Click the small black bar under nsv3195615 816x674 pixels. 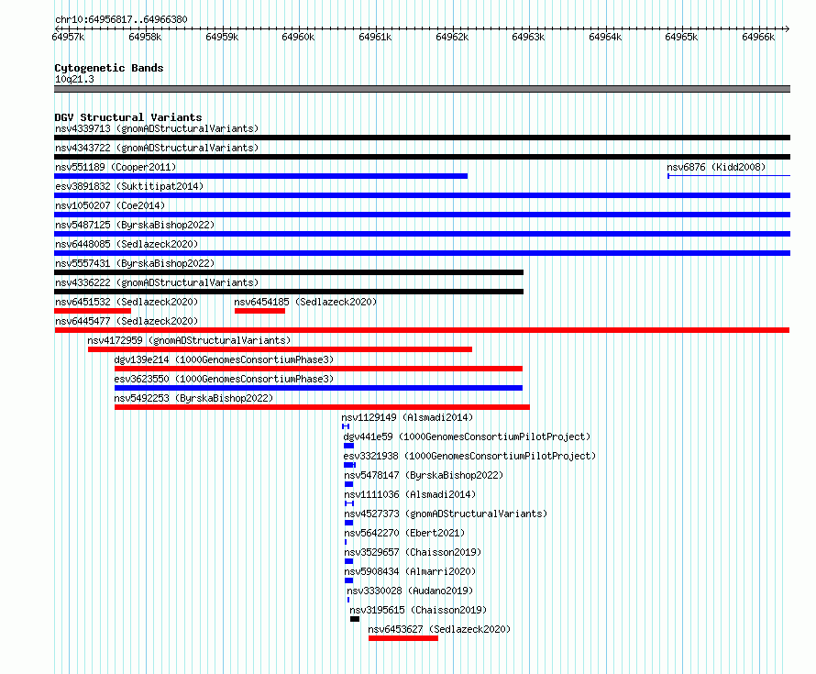(x=355, y=619)
